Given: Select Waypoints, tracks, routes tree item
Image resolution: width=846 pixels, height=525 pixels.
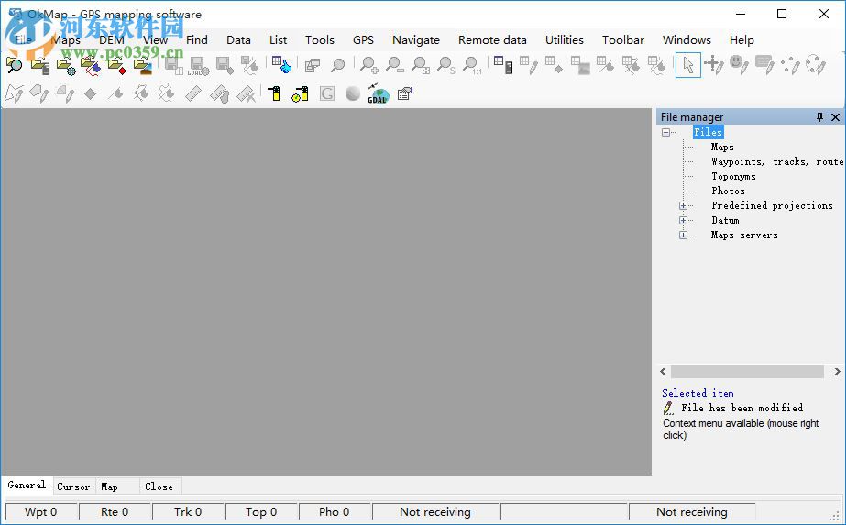Looking at the screenshot, I should pyautogui.click(x=777, y=161).
